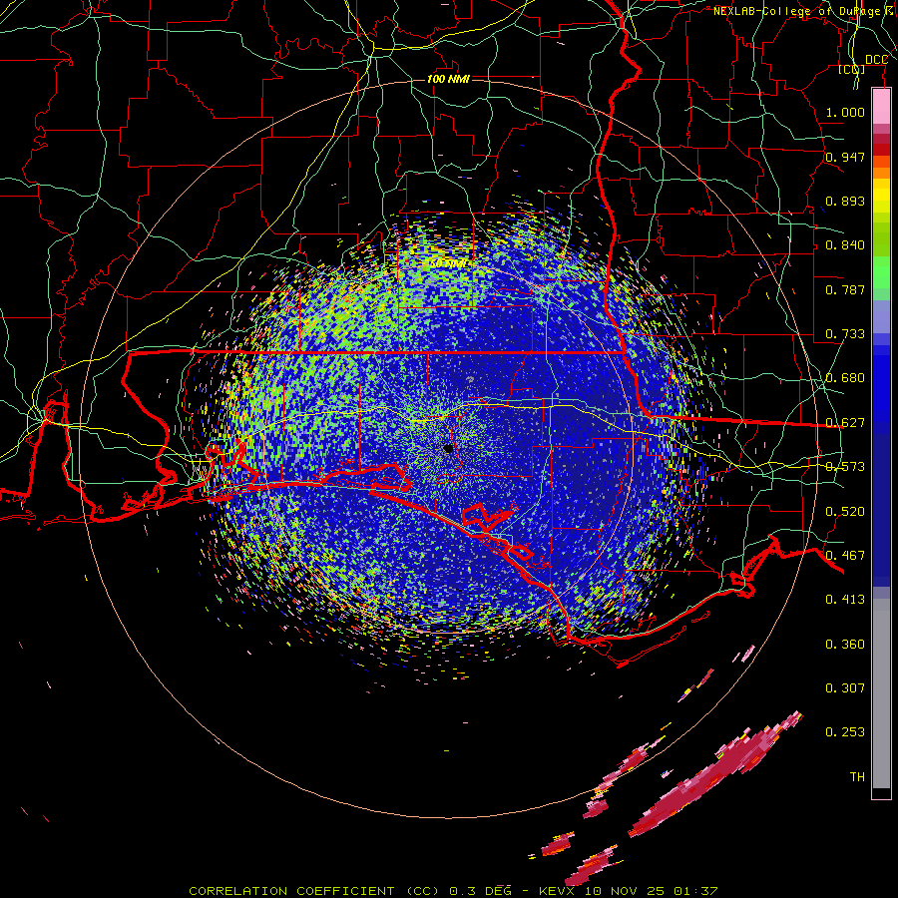
Task: Click the 10 NOV 25 date text
Action: click(x=626, y=891)
